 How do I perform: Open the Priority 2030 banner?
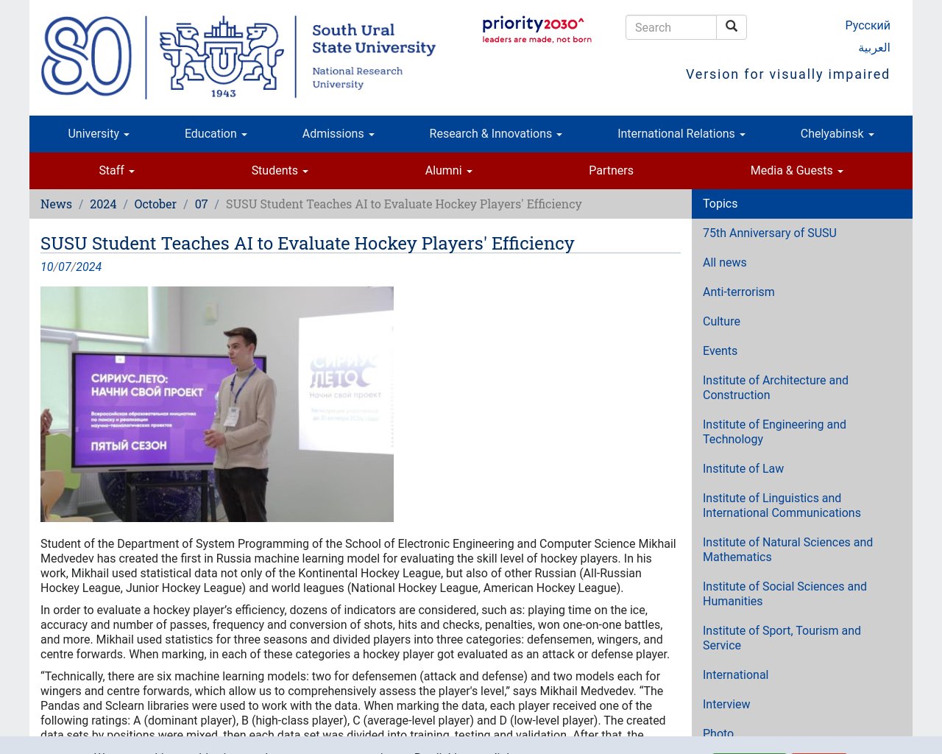pyautogui.click(x=537, y=30)
